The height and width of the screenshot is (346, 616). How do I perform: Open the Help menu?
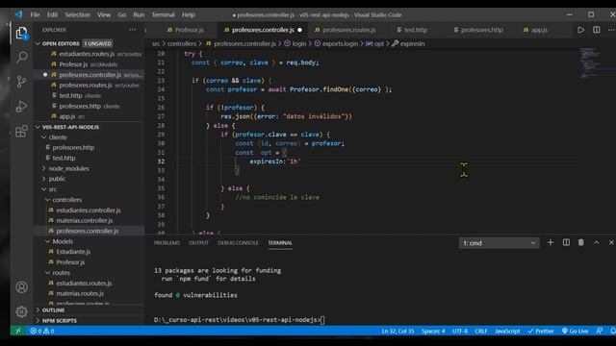(189, 14)
